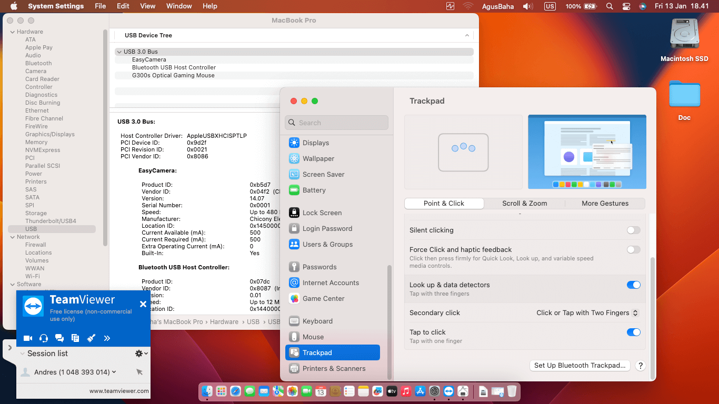This screenshot has height=404, width=719.
Task: Collapse the TeamViewer side panel arrow
Action: [x=9, y=348]
